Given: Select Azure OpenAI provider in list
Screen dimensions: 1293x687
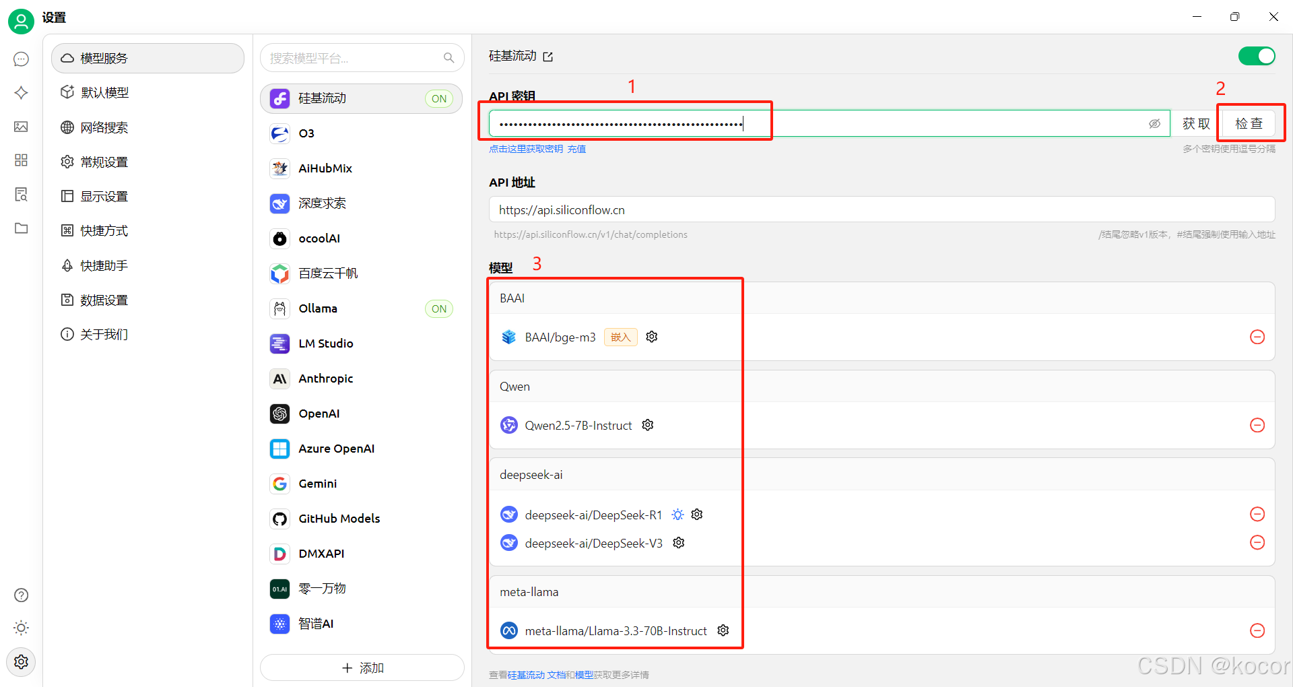Looking at the screenshot, I should pos(362,449).
